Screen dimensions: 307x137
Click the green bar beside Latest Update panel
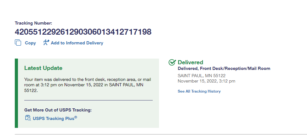tap(16, 93)
